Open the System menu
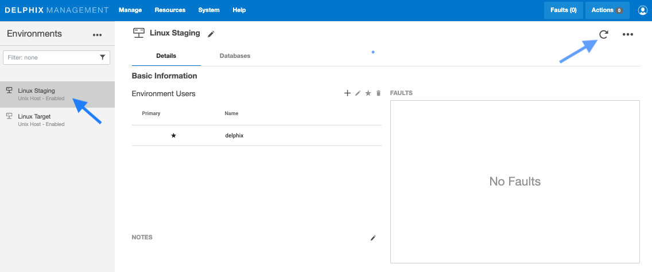The image size is (652, 272). pyautogui.click(x=209, y=10)
